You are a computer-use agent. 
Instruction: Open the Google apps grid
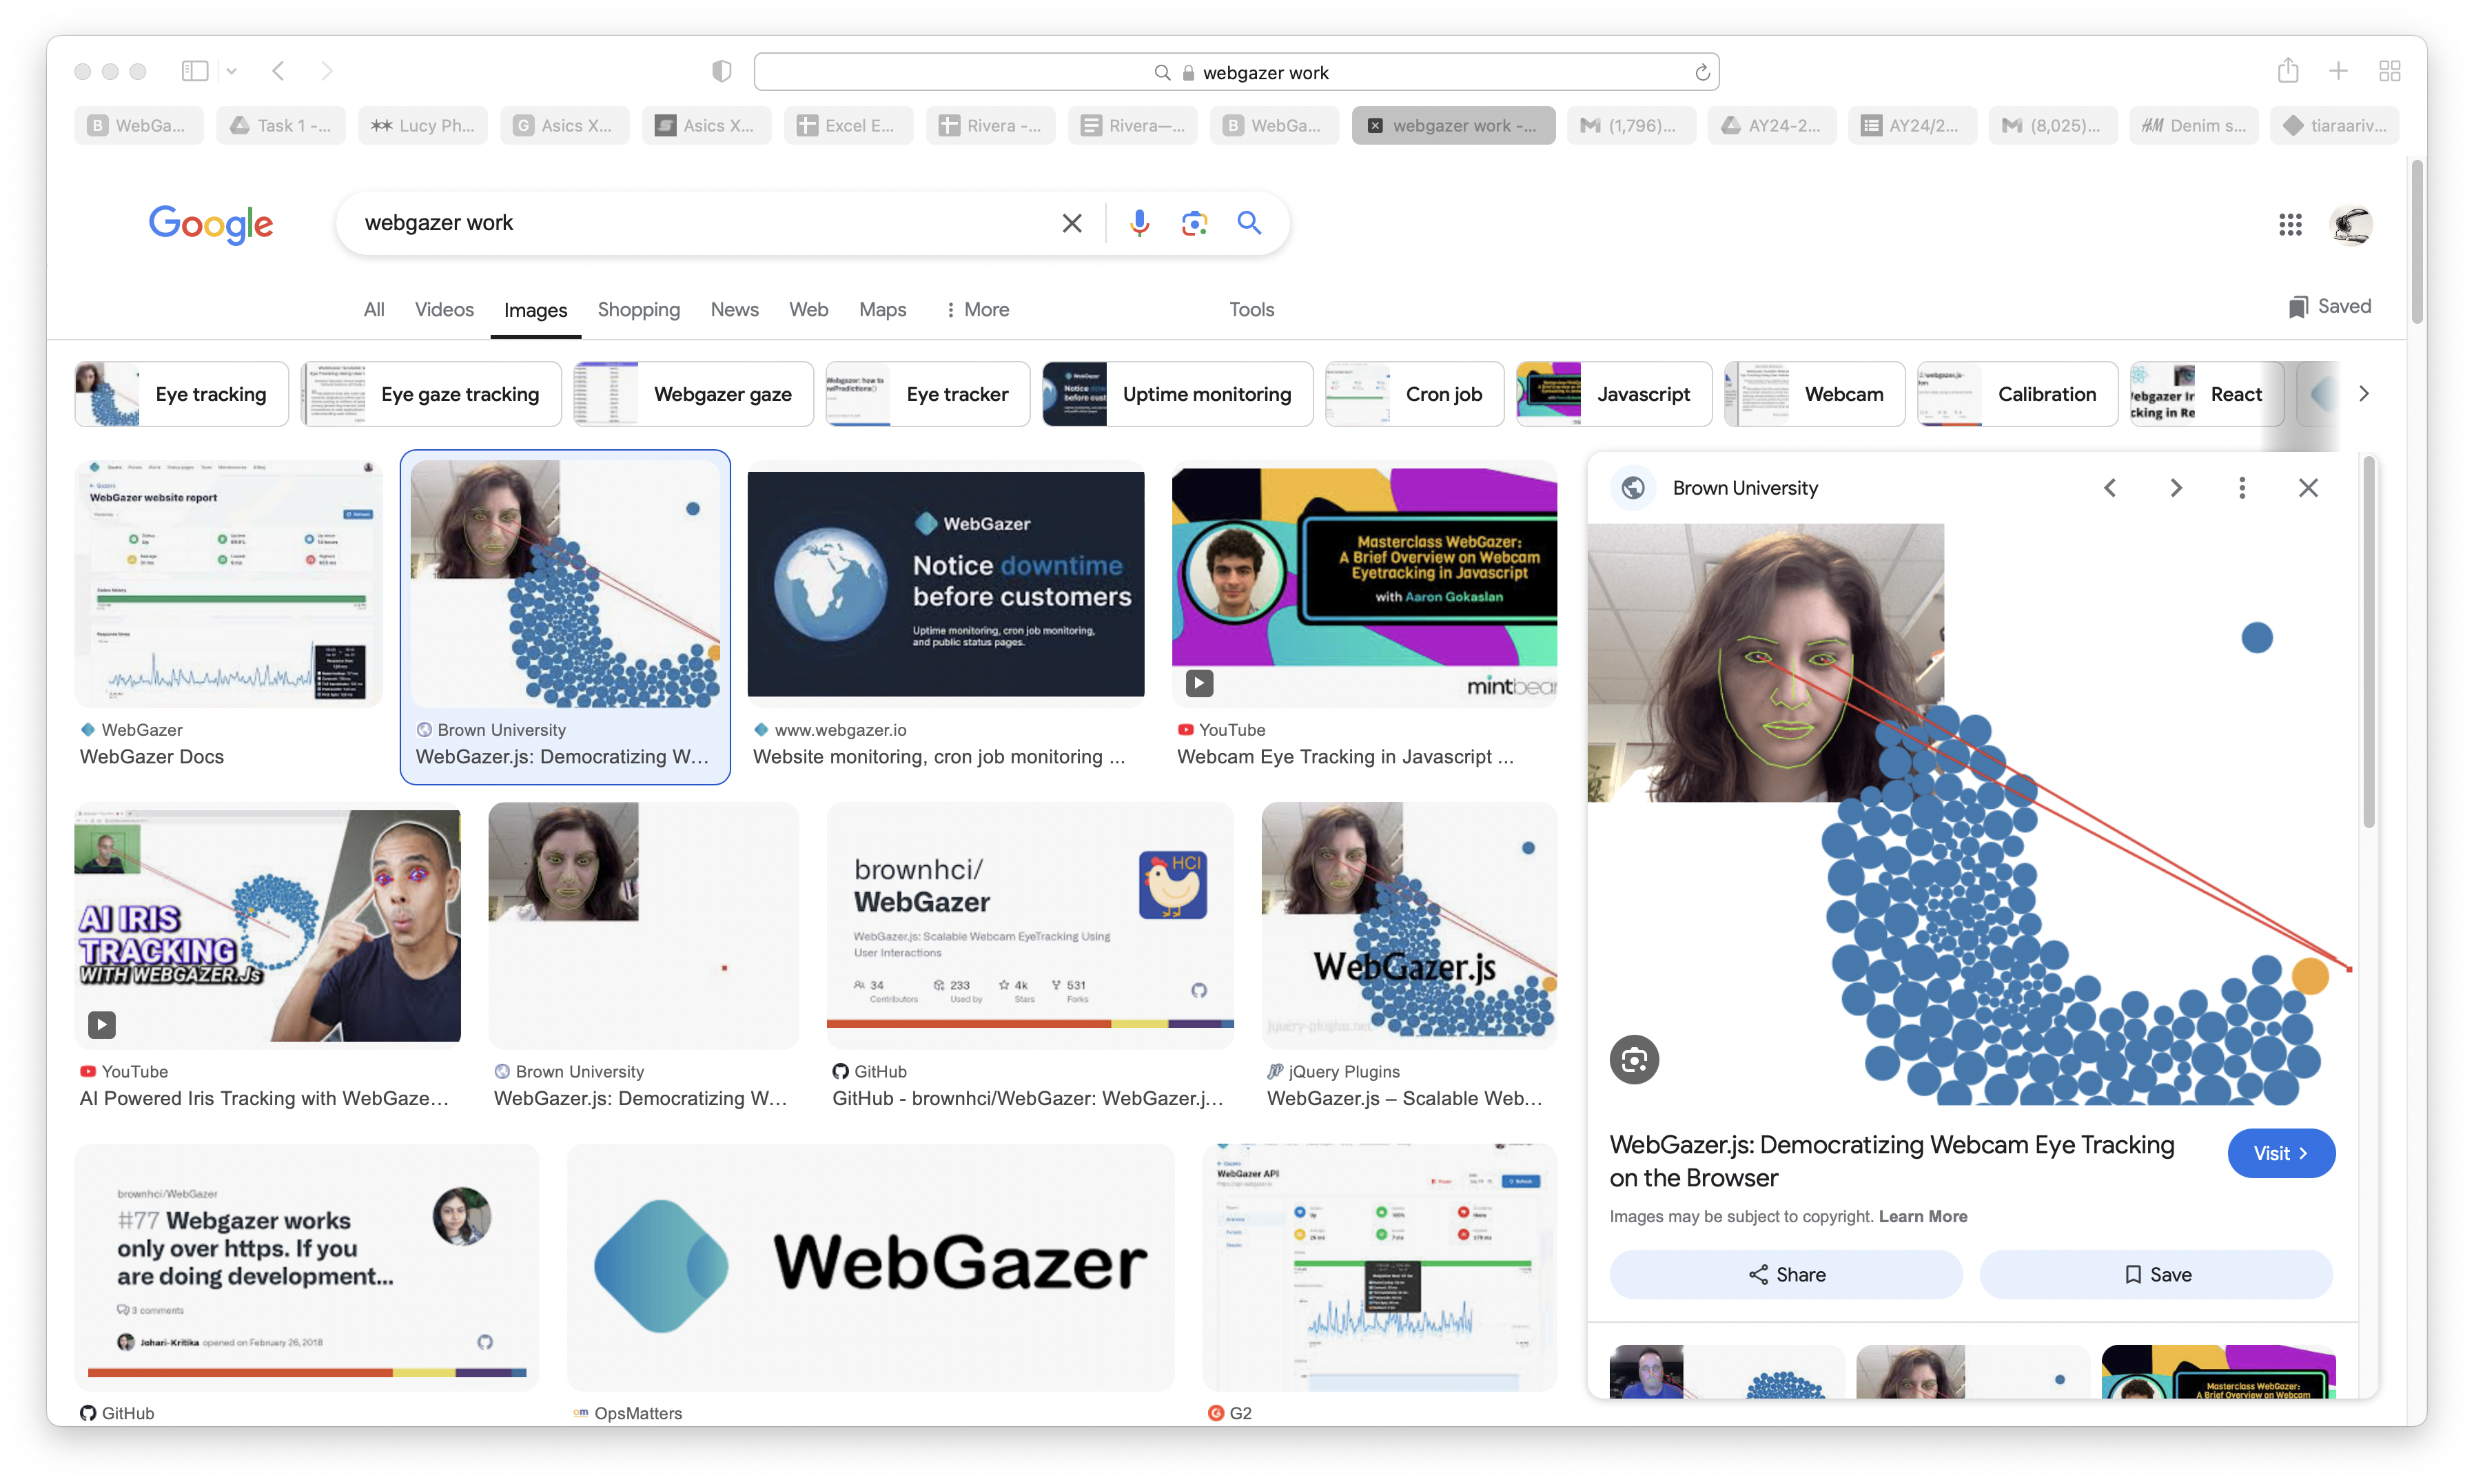(2290, 224)
